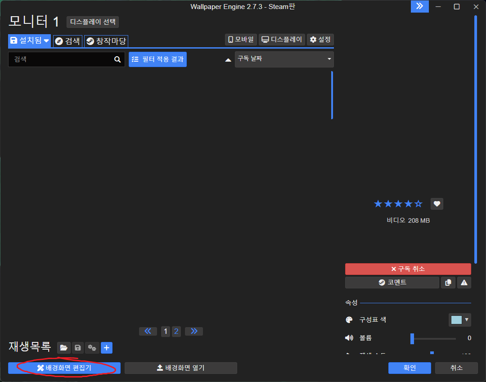Unsubscribe using the 구독 취소 button
The height and width of the screenshot is (382, 486).
(x=408, y=269)
